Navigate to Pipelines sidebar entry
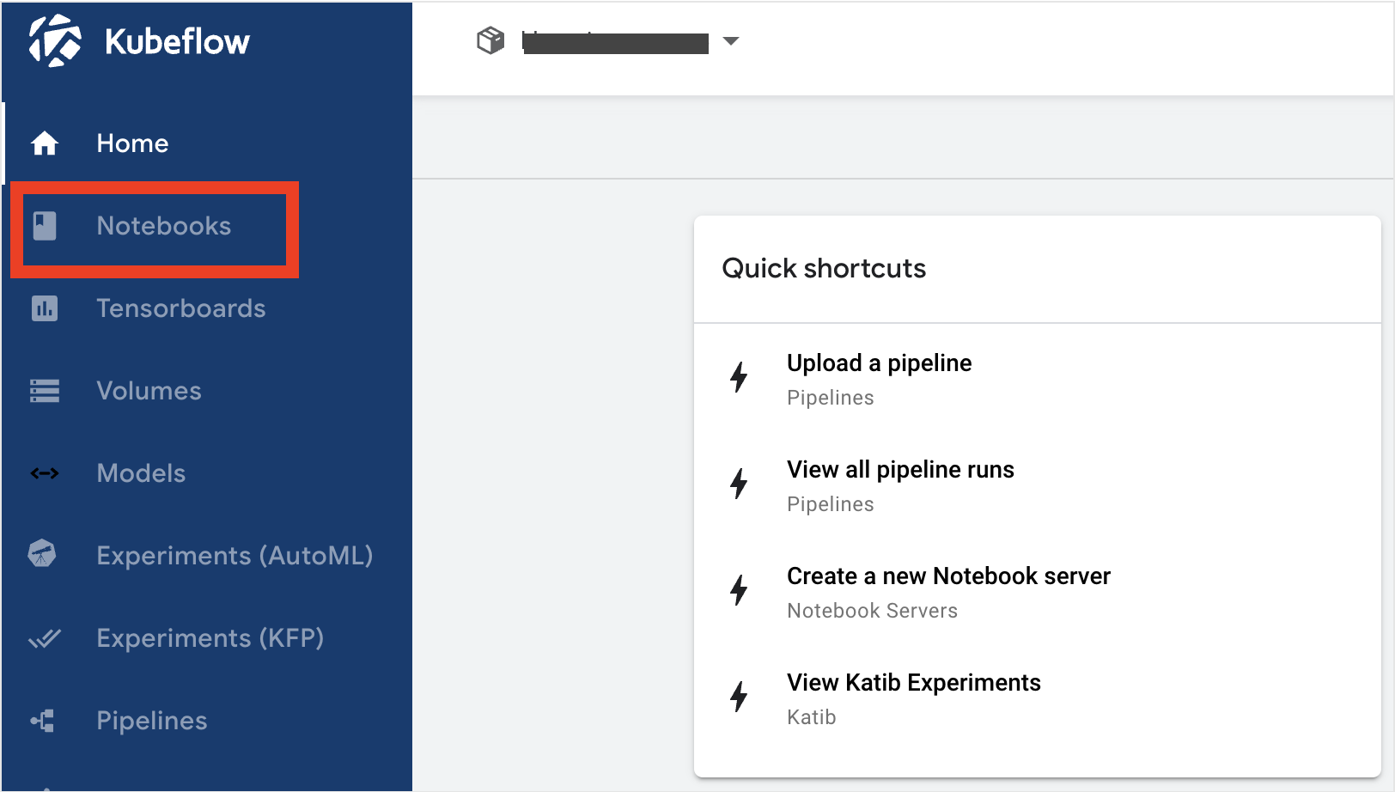The height and width of the screenshot is (792, 1395). point(152,721)
